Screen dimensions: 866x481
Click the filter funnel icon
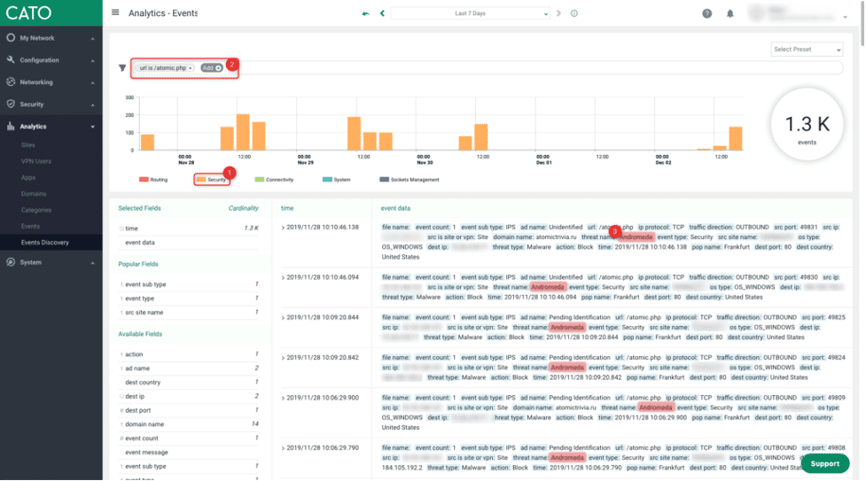click(x=122, y=68)
